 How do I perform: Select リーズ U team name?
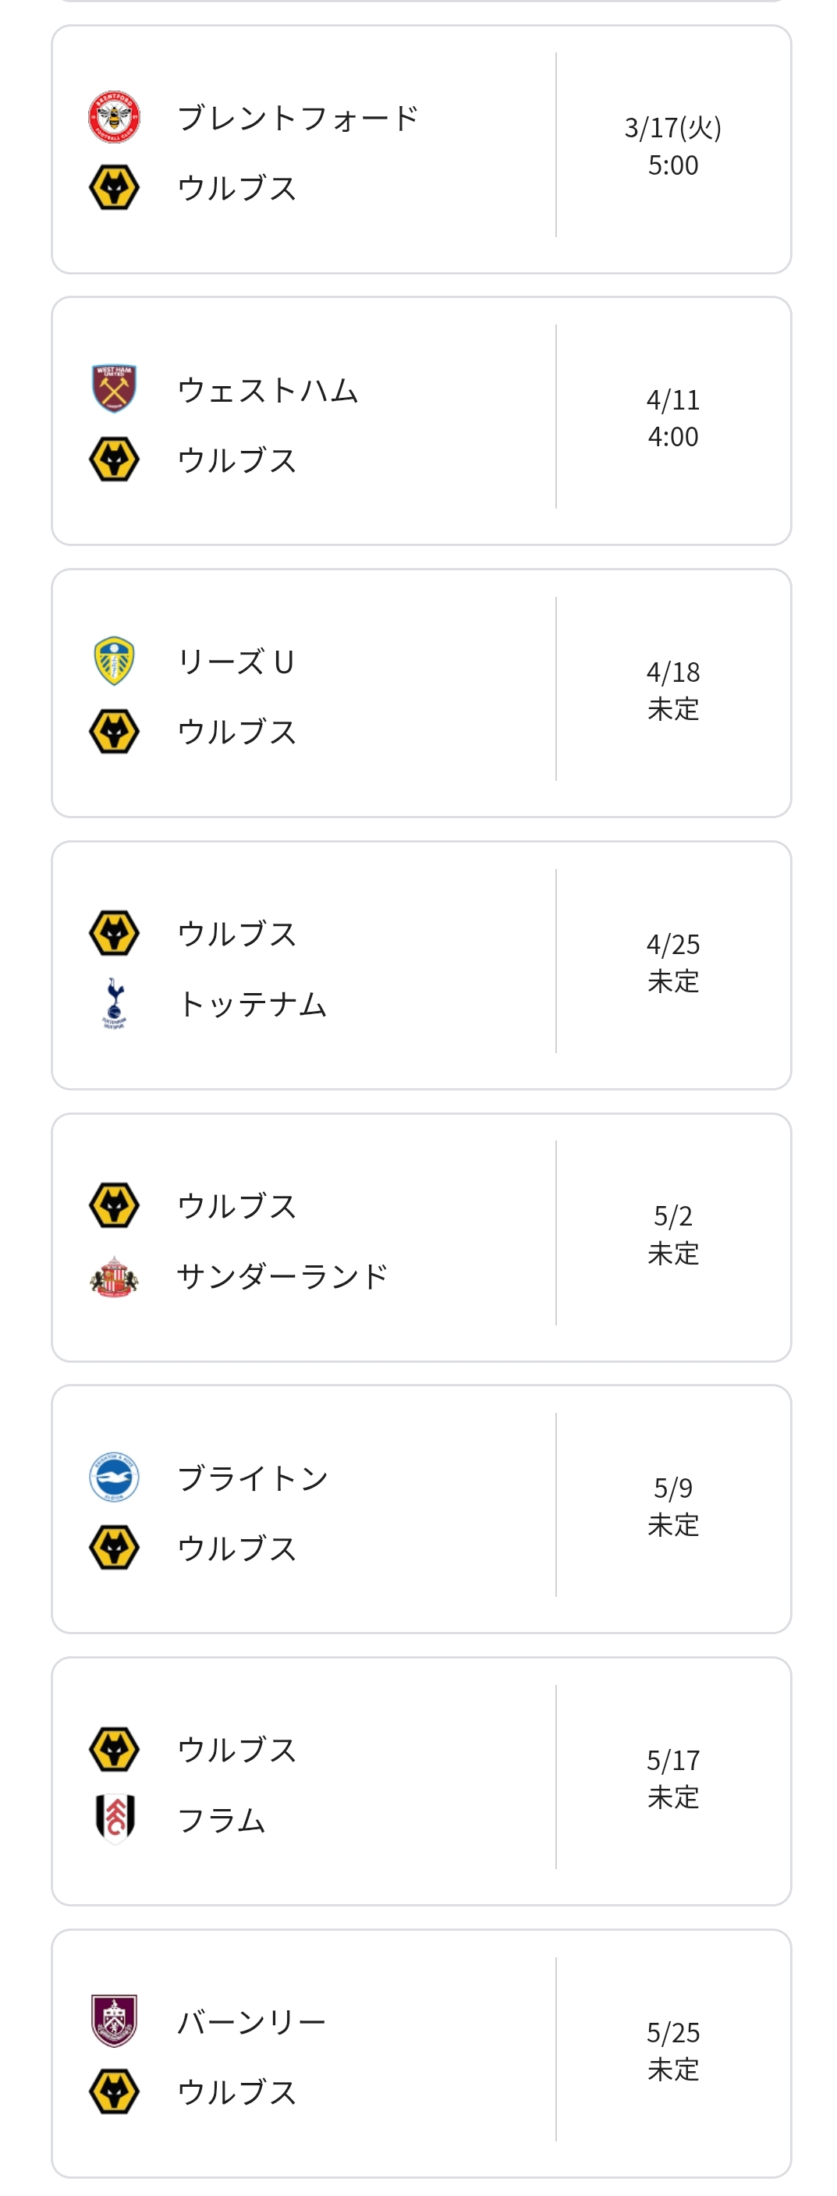[236, 662]
